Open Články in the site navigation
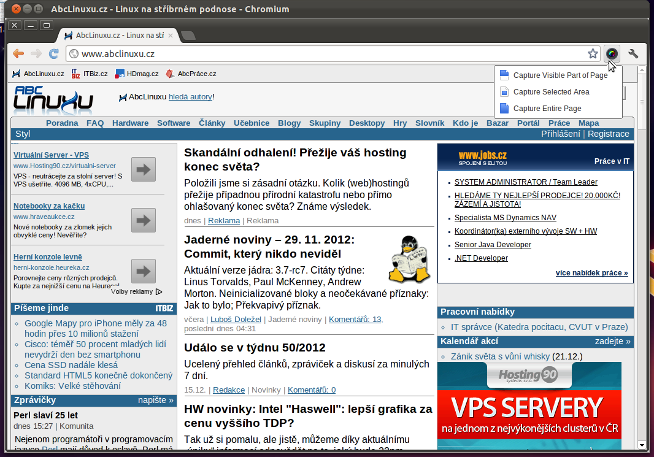 [212, 123]
